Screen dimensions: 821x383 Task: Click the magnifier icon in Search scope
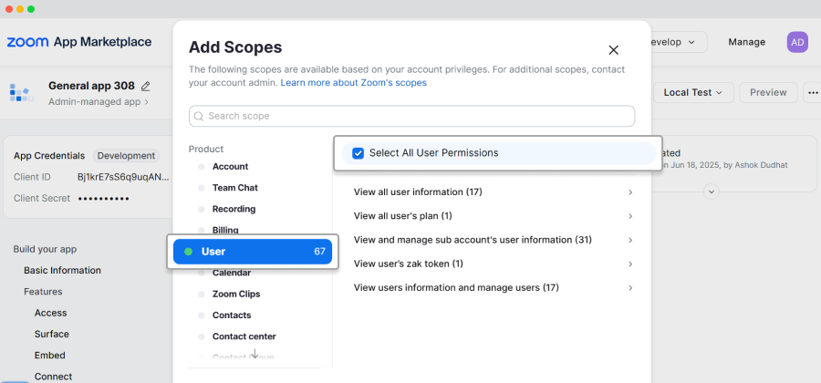(x=199, y=116)
